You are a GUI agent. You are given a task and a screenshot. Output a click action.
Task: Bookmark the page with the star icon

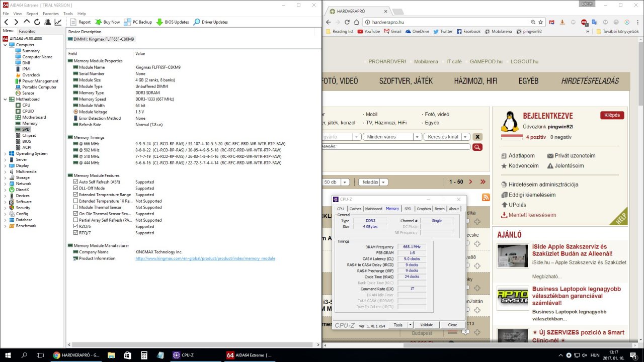click(541, 22)
